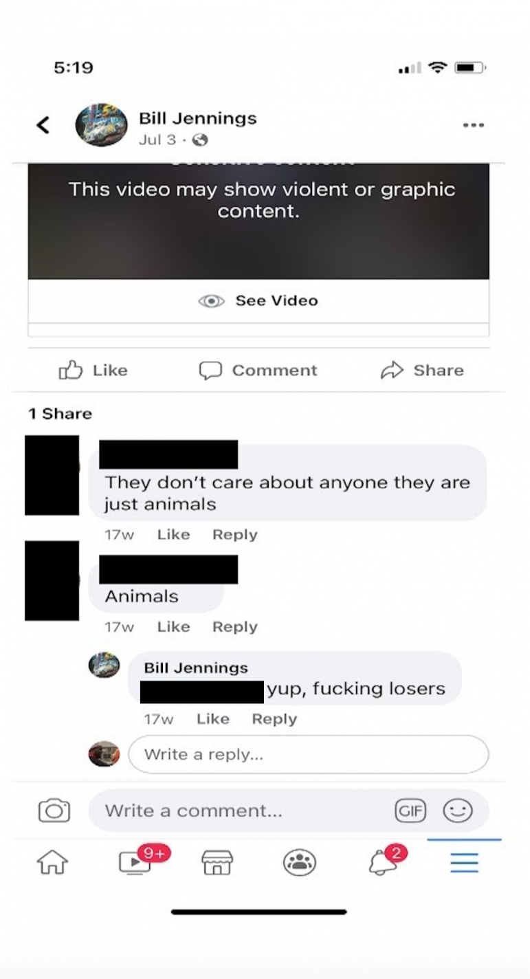530x979 pixels.
Task: Open camera icon to attach photo
Action: point(54,811)
